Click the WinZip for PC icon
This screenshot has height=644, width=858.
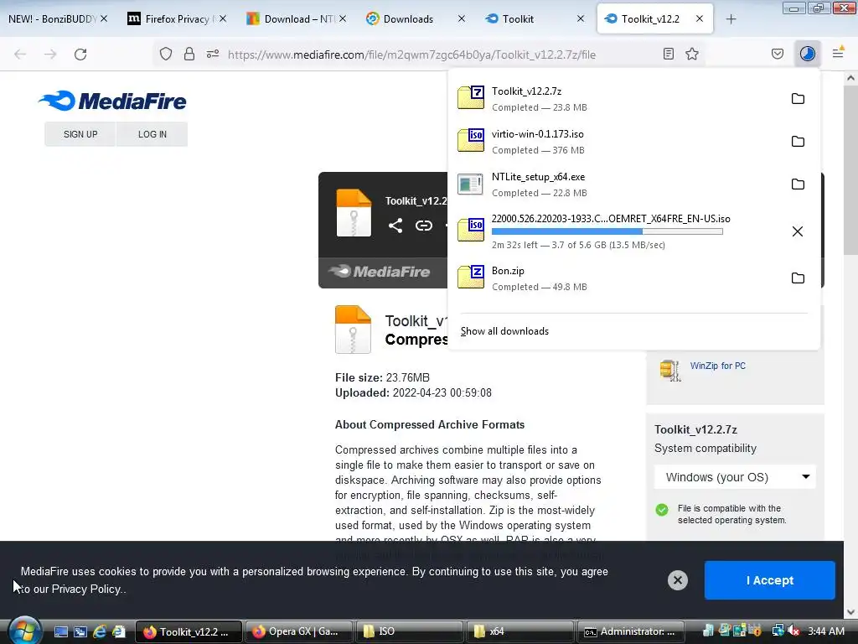point(669,371)
